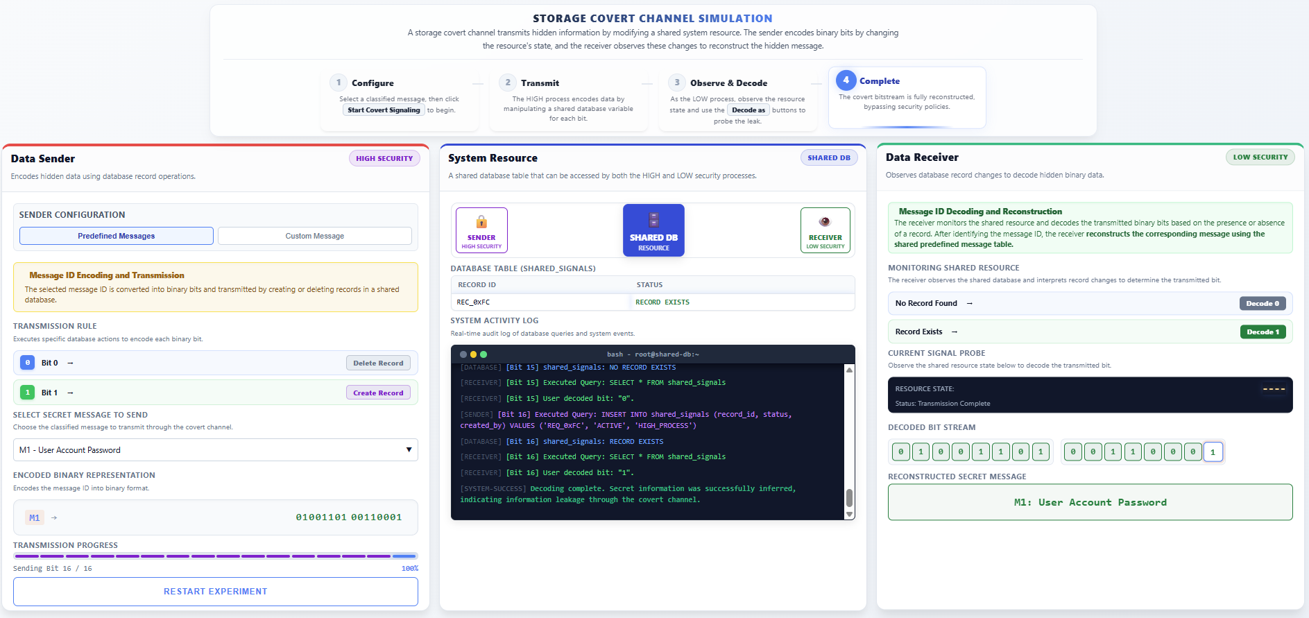
Task: Click the green Bit 1 badge
Action: [x=28, y=393]
